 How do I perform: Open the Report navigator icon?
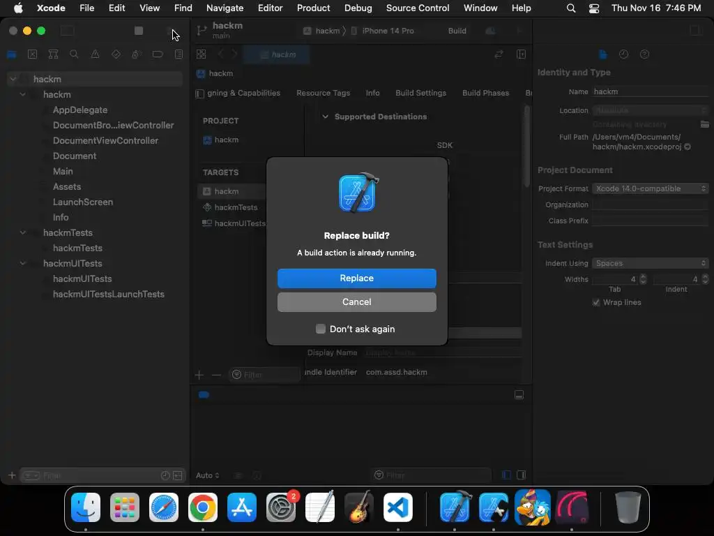click(x=178, y=54)
